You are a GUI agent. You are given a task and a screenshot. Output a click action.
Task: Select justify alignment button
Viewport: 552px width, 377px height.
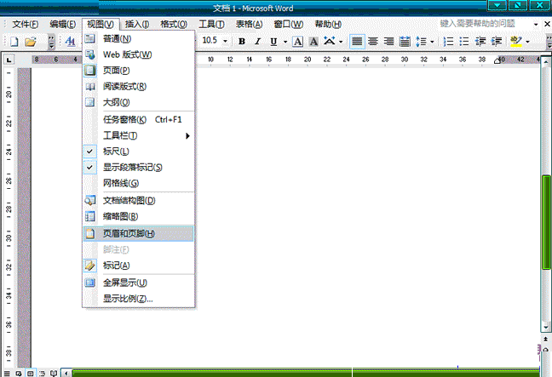click(357, 42)
